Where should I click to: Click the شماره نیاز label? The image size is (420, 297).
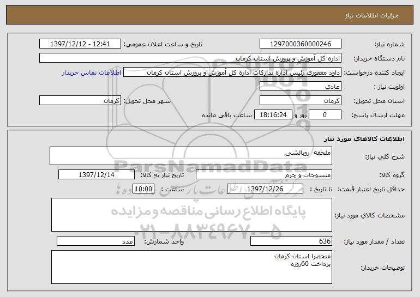click(x=389, y=45)
